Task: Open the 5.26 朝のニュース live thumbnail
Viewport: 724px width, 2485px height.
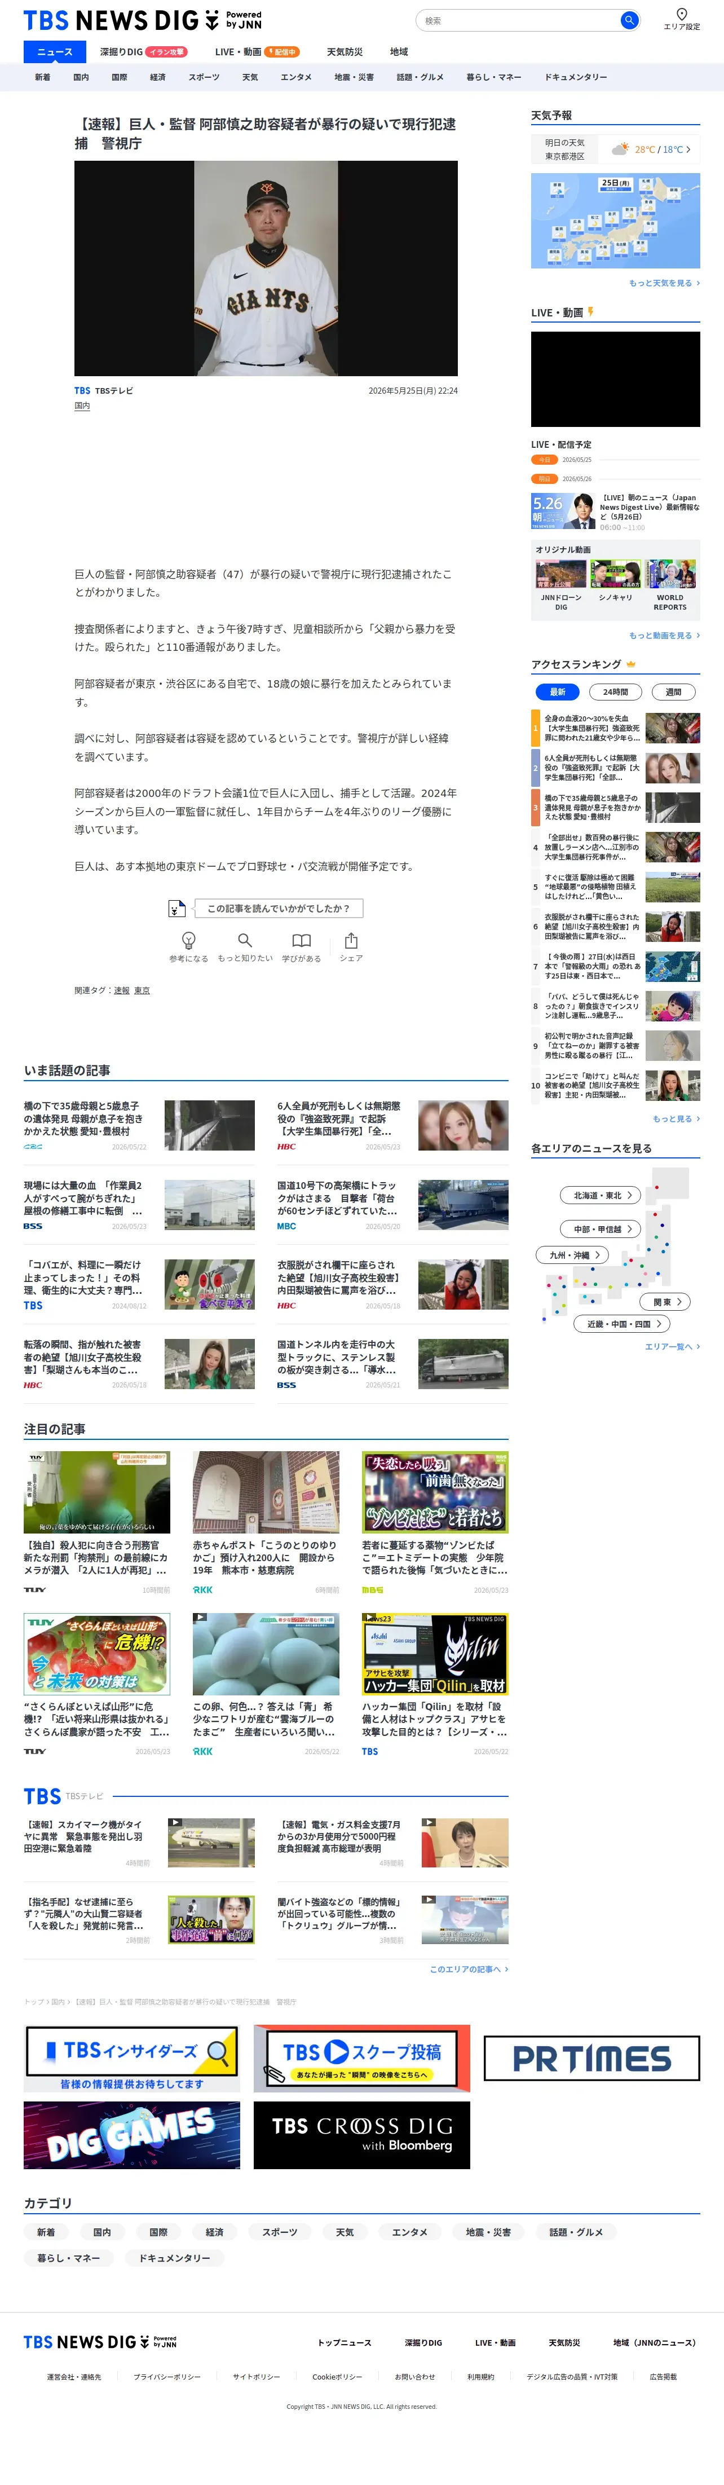Action: pyautogui.click(x=563, y=512)
